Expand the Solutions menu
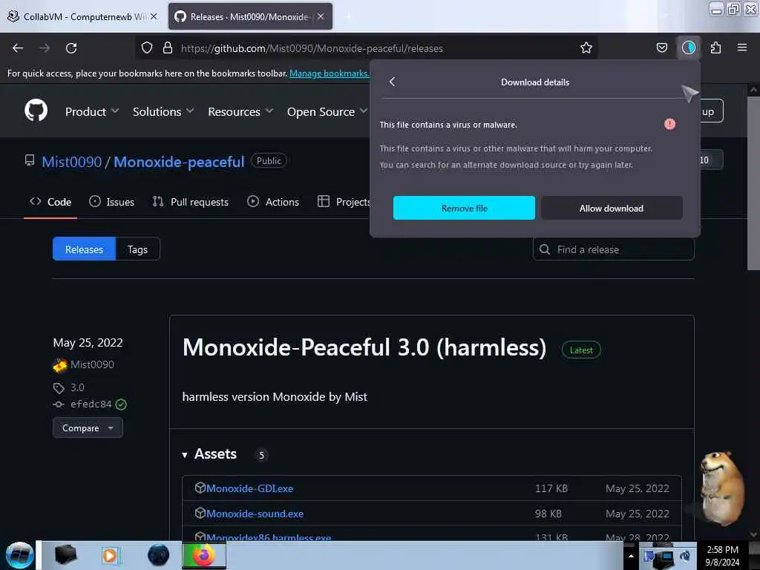760x570 pixels. point(163,111)
